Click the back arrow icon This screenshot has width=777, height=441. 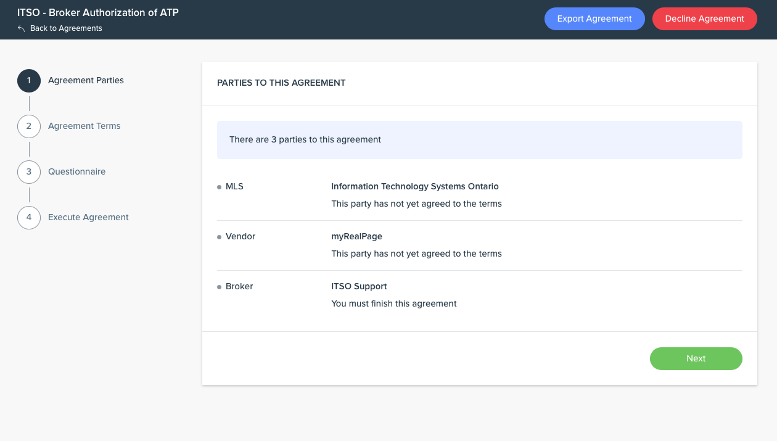point(22,28)
